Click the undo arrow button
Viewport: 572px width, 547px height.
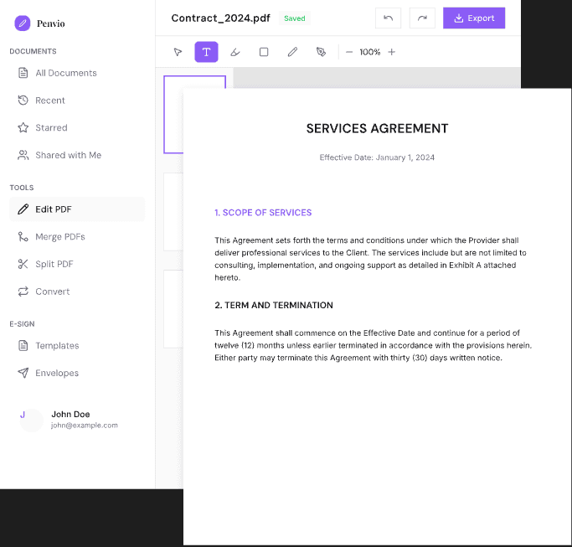389,18
